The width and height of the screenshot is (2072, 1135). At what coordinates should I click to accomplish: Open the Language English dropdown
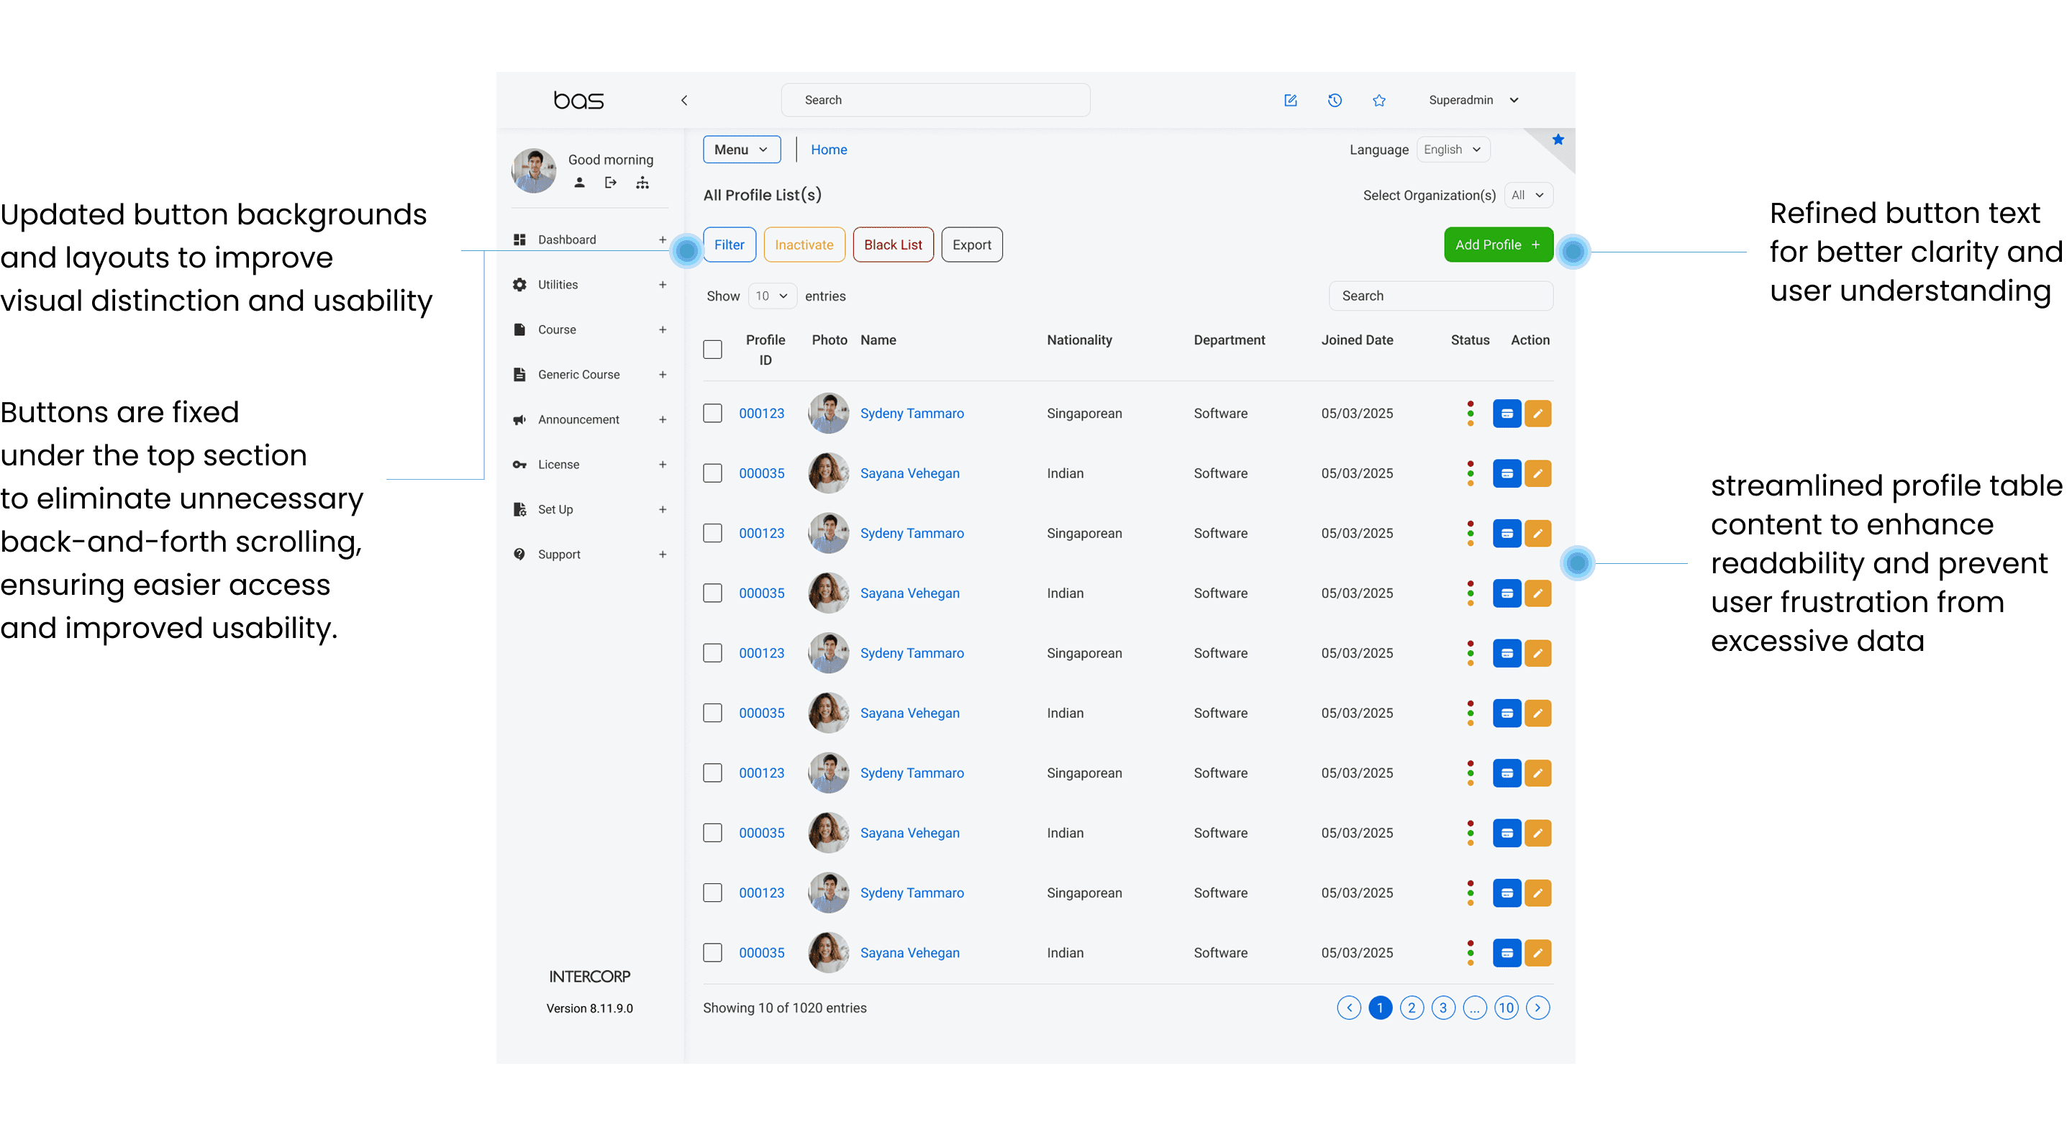pyautogui.click(x=1453, y=150)
